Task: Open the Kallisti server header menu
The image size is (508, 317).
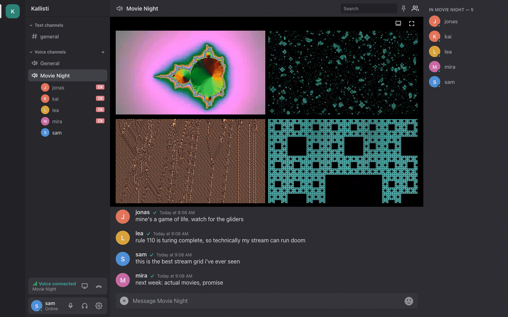Action: tap(68, 8)
